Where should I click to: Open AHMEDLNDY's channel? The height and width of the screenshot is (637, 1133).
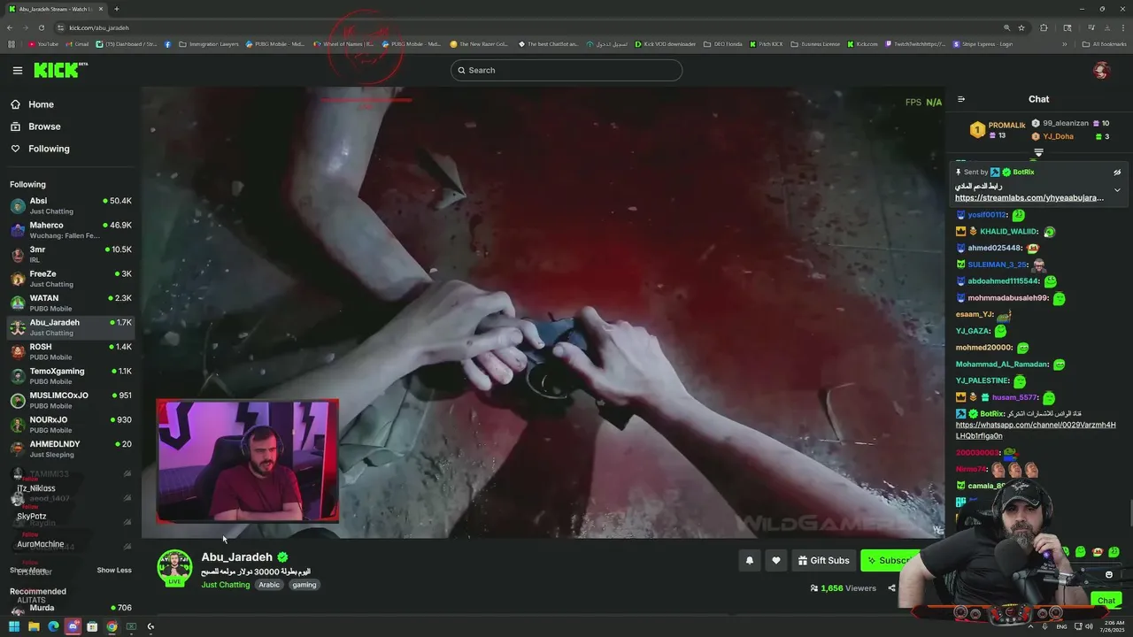(71, 449)
